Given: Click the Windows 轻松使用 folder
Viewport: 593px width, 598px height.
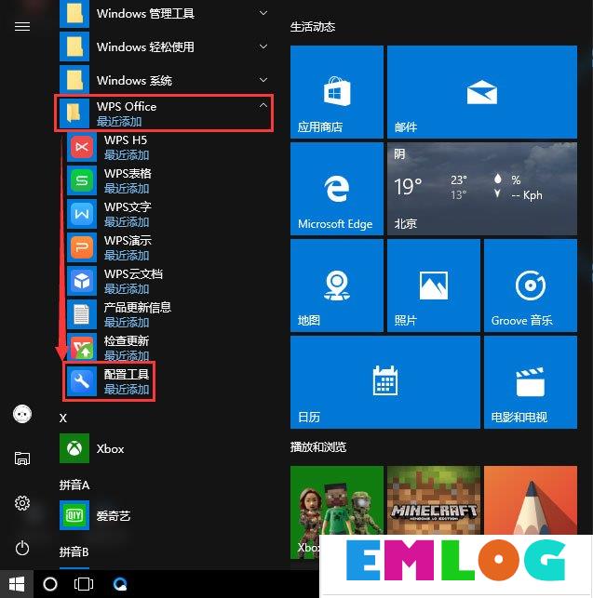Looking at the screenshot, I should click(x=164, y=47).
